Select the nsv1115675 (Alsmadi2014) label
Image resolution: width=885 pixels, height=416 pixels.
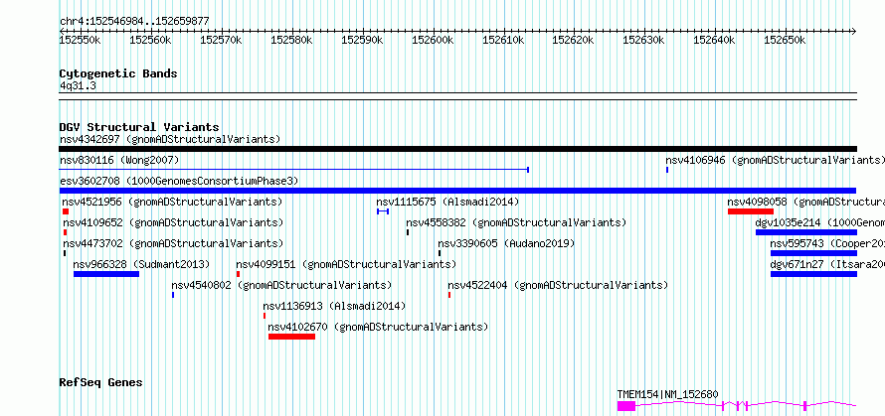[447, 202]
